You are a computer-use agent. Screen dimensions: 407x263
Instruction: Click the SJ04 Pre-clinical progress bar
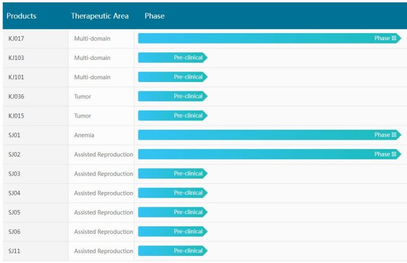pyautogui.click(x=172, y=193)
